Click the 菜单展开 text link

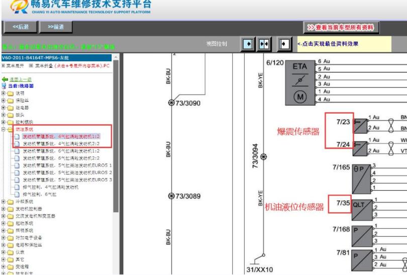click(x=15, y=66)
